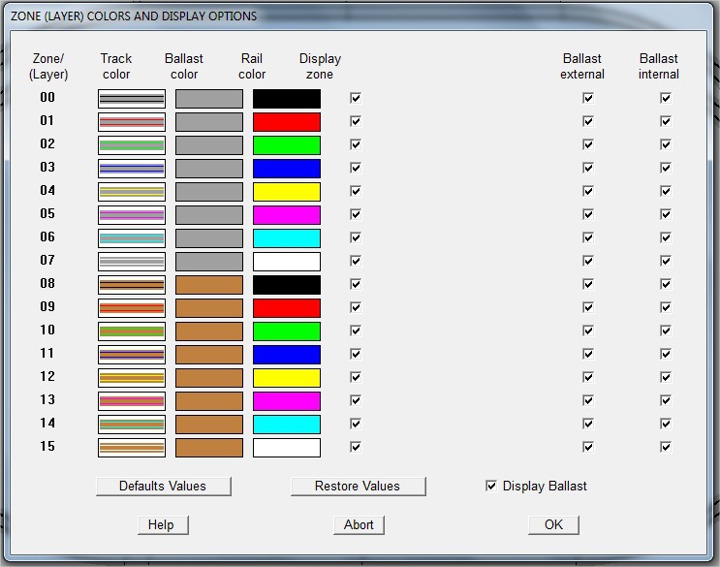Pick Track color swatch for layer 02
Image resolution: width=720 pixels, height=567 pixels.
132,145
